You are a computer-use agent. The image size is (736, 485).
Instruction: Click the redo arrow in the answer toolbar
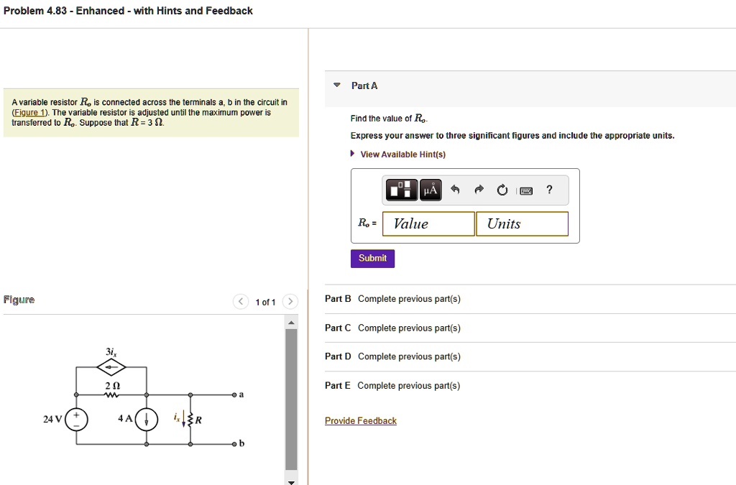point(478,190)
